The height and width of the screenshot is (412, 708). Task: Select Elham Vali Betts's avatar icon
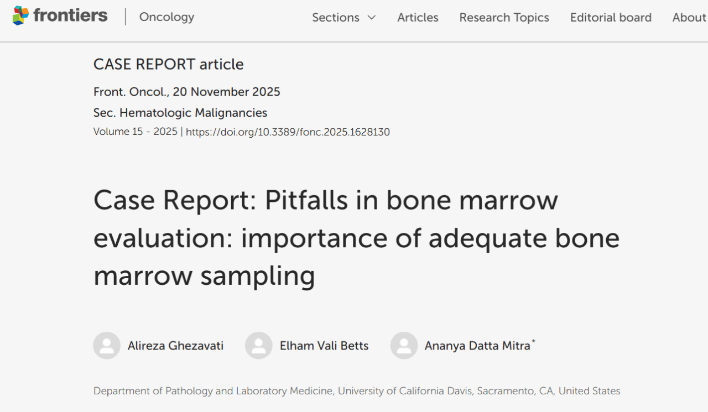tap(258, 345)
